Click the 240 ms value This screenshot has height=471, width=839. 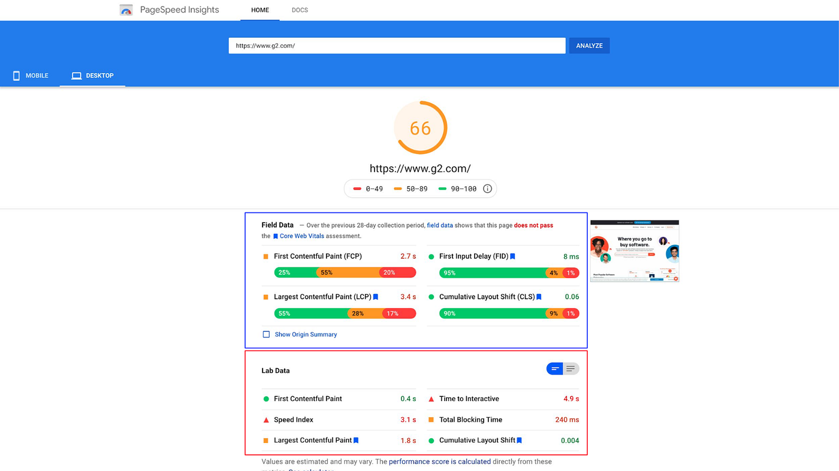pyautogui.click(x=567, y=420)
